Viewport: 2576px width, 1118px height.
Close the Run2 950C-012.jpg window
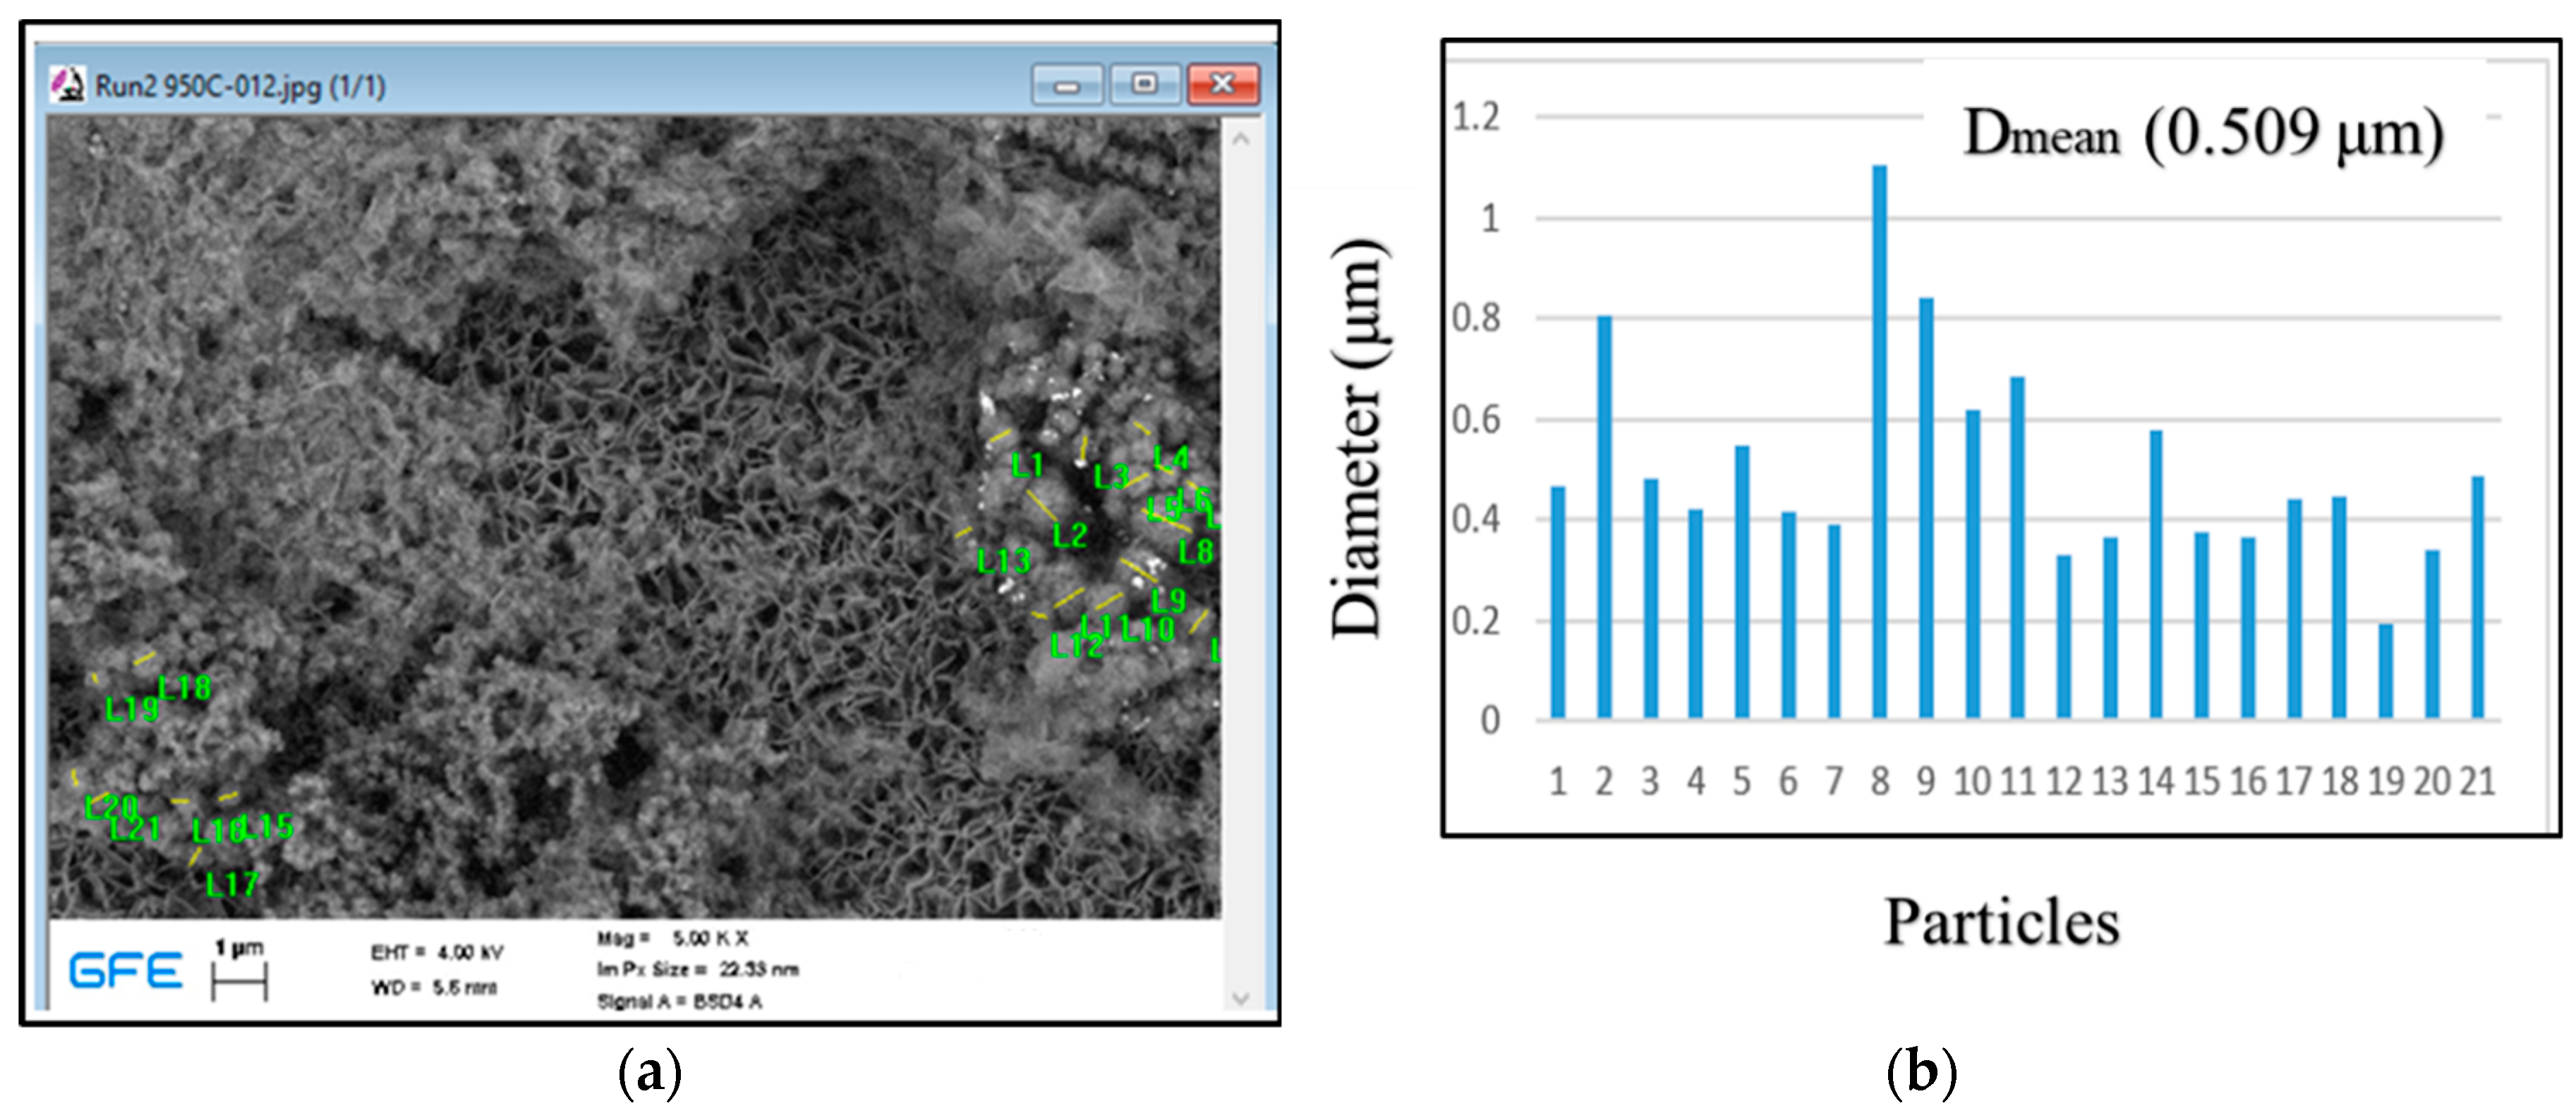pos(1222,84)
